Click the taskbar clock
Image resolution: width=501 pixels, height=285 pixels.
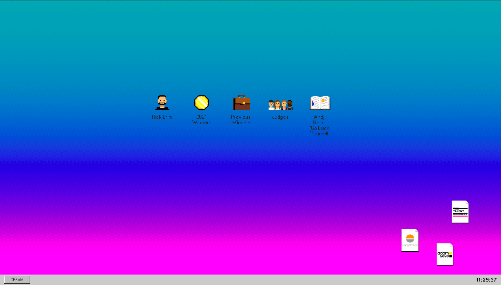tap(486, 279)
